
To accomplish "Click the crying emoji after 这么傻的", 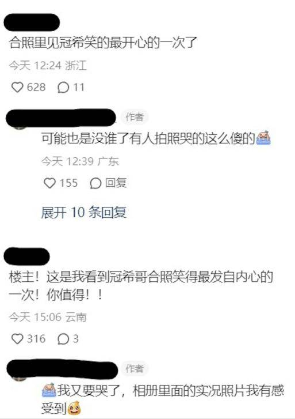I will click(263, 138).
